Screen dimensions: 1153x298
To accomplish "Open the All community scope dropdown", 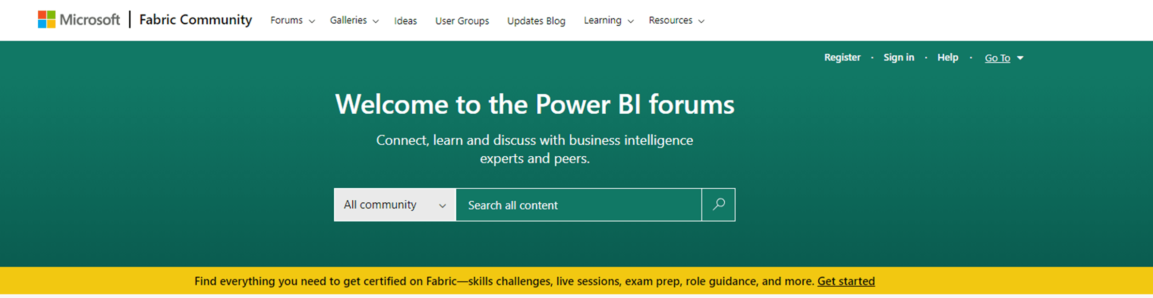I will [395, 205].
